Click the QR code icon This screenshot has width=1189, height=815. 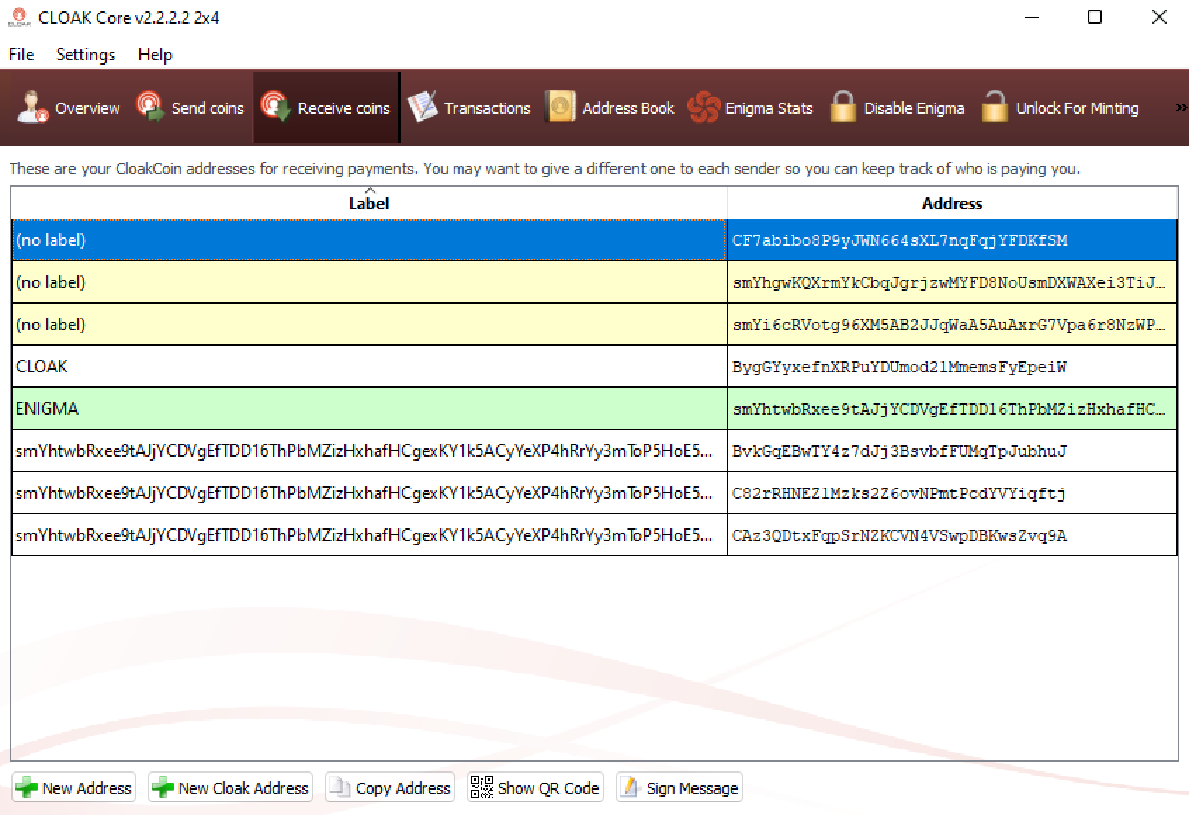tap(481, 788)
